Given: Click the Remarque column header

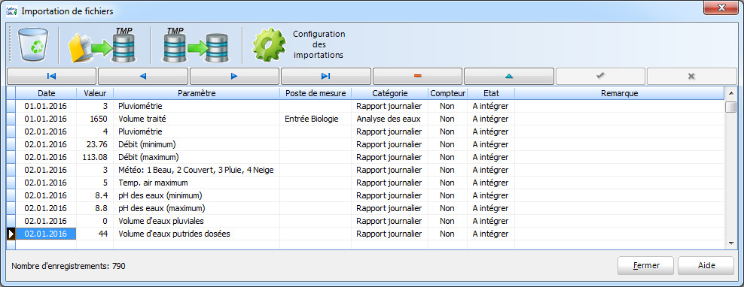Looking at the screenshot, I should pos(619,93).
